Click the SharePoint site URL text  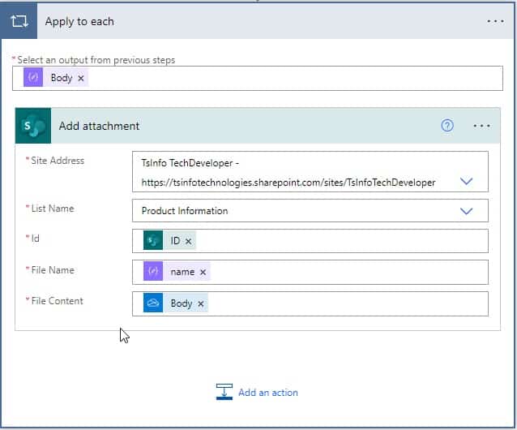(288, 183)
